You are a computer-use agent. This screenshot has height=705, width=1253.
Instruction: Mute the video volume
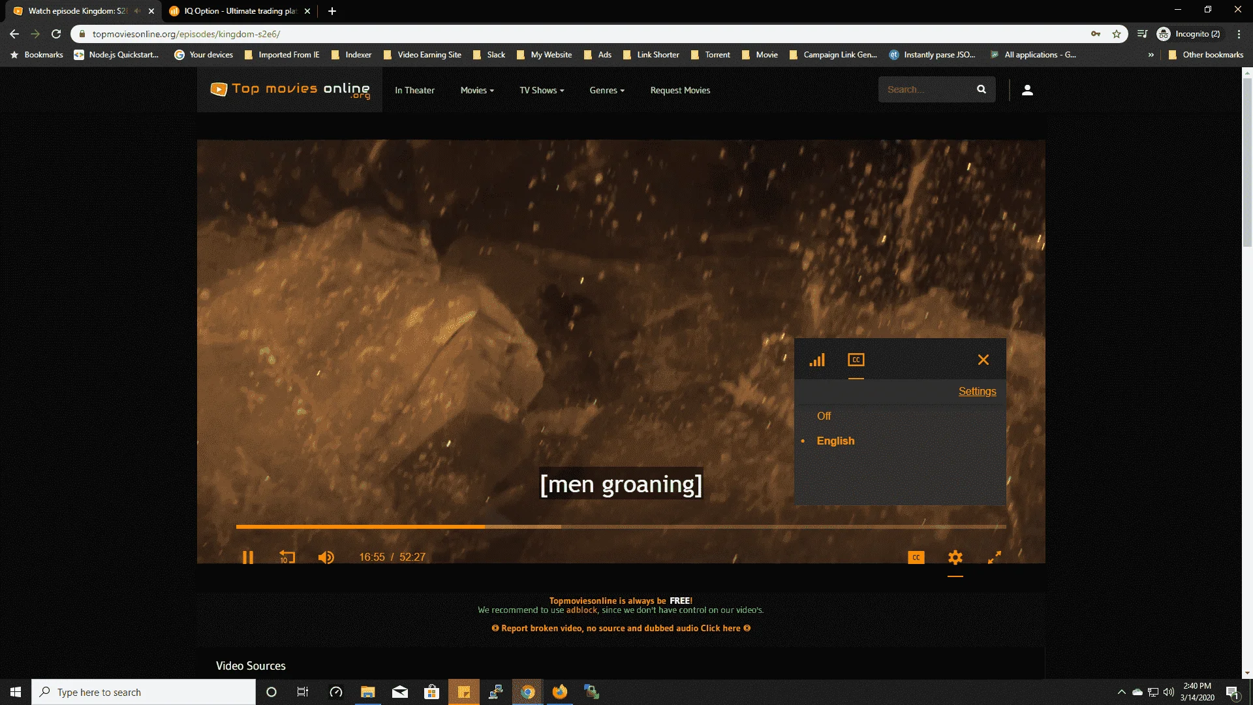tap(326, 557)
